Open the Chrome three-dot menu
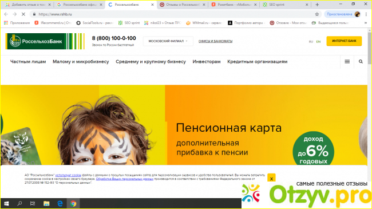 click(366, 14)
